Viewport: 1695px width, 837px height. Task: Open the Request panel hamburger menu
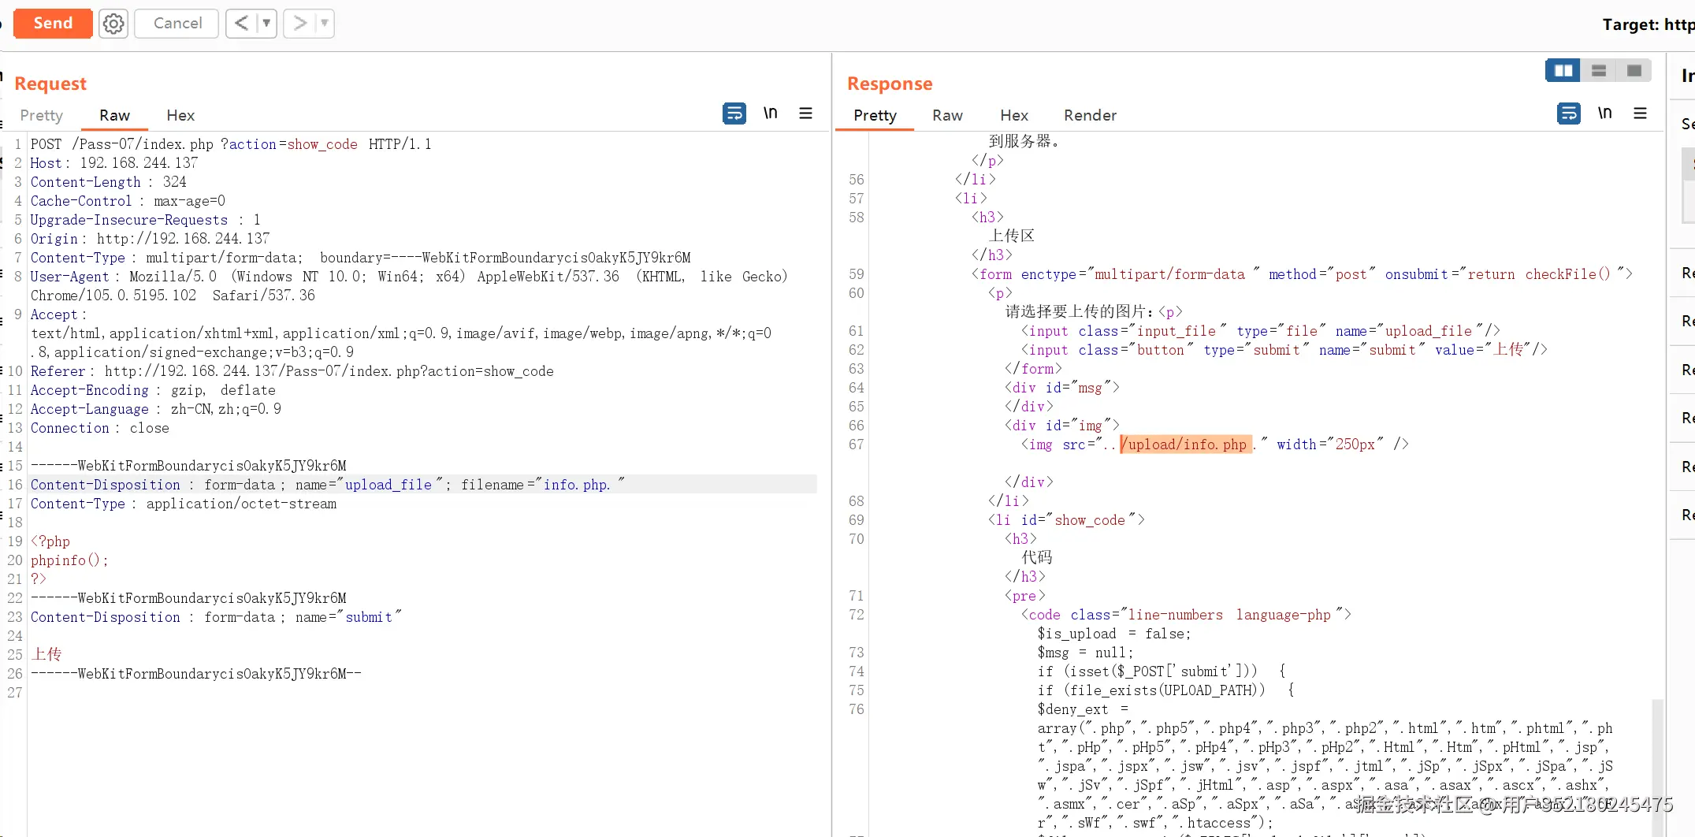(x=805, y=113)
